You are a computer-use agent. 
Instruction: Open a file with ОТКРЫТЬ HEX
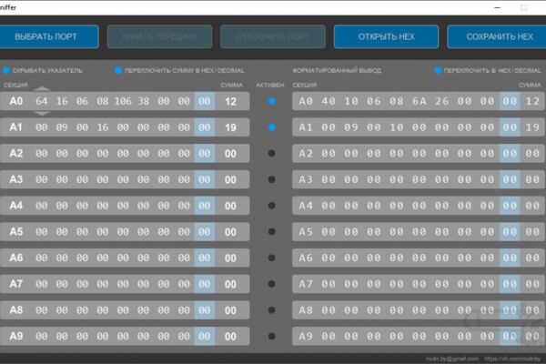pyautogui.click(x=386, y=36)
